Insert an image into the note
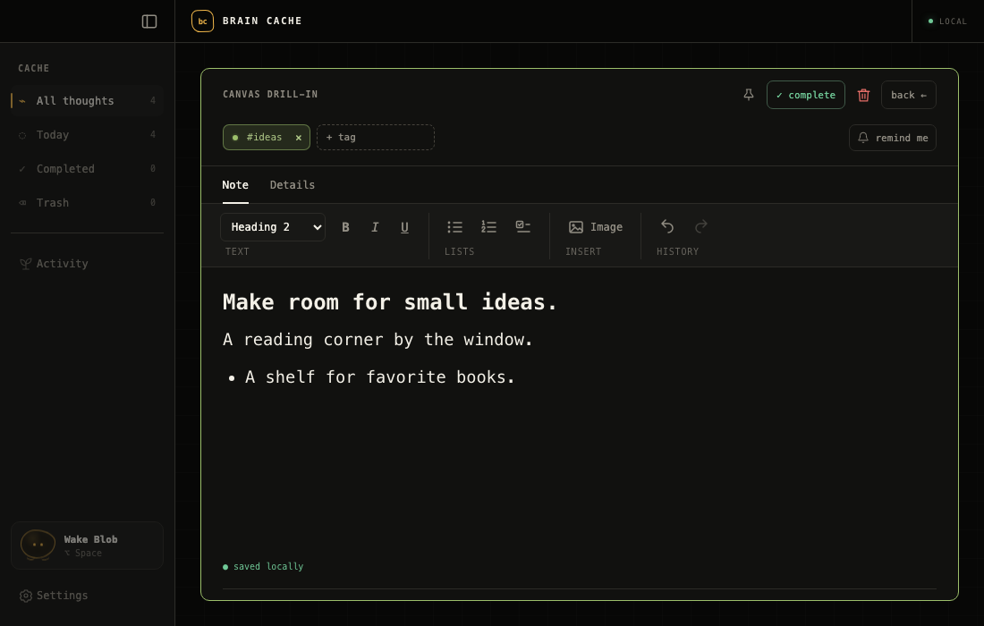984x626 pixels. pos(596,227)
